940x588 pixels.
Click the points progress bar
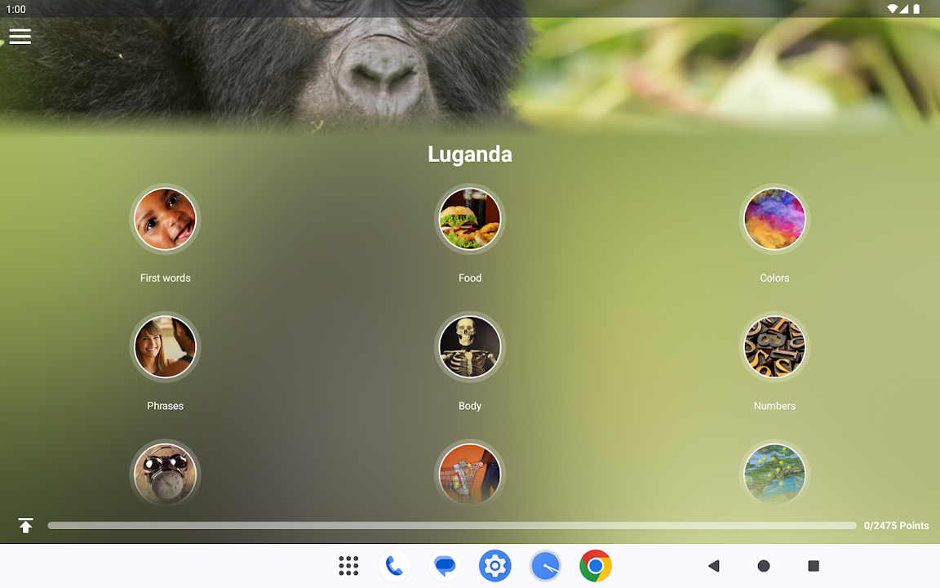pos(451,526)
